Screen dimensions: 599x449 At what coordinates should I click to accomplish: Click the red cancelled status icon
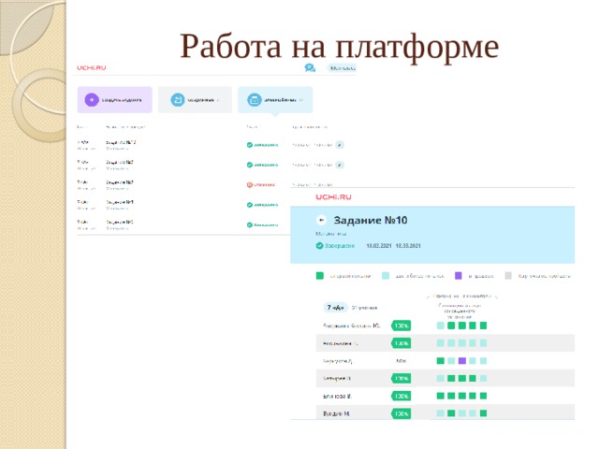[250, 185]
